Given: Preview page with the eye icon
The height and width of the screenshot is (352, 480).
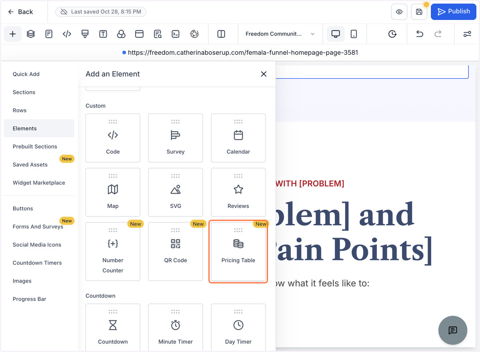Looking at the screenshot, I should pos(399,12).
